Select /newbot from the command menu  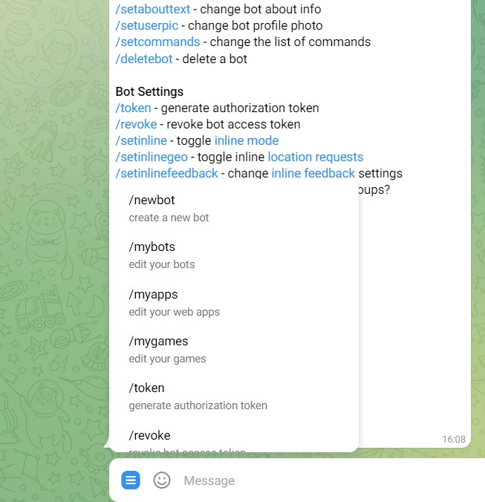click(x=234, y=209)
